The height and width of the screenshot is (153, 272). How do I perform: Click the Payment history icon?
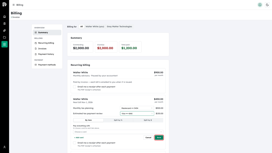pyautogui.click(x=36, y=54)
